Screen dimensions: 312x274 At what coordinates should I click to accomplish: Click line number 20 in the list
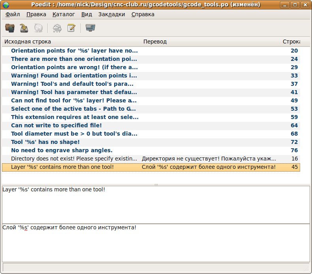tap(294, 51)
